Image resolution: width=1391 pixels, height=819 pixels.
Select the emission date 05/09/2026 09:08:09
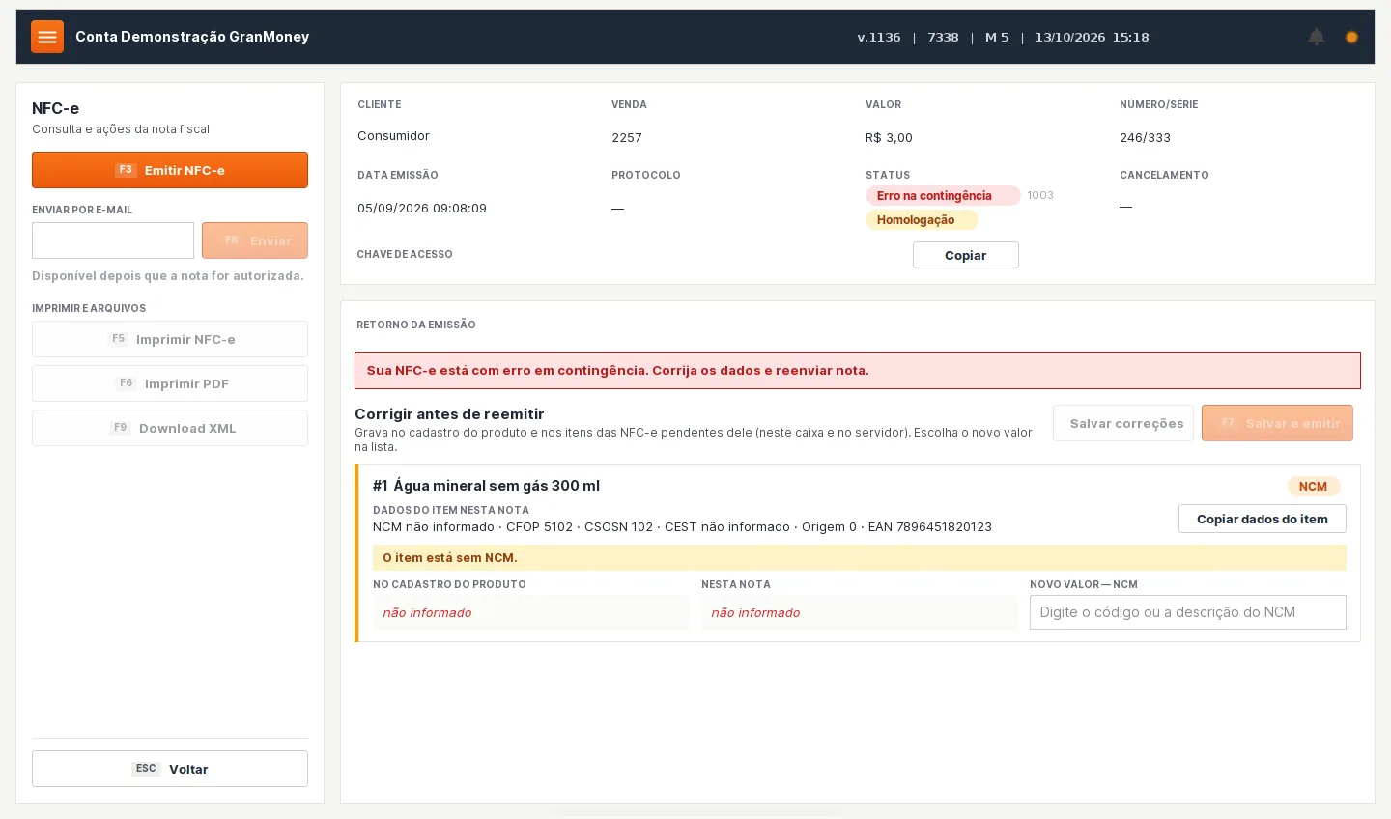click(x=422, y=209)
